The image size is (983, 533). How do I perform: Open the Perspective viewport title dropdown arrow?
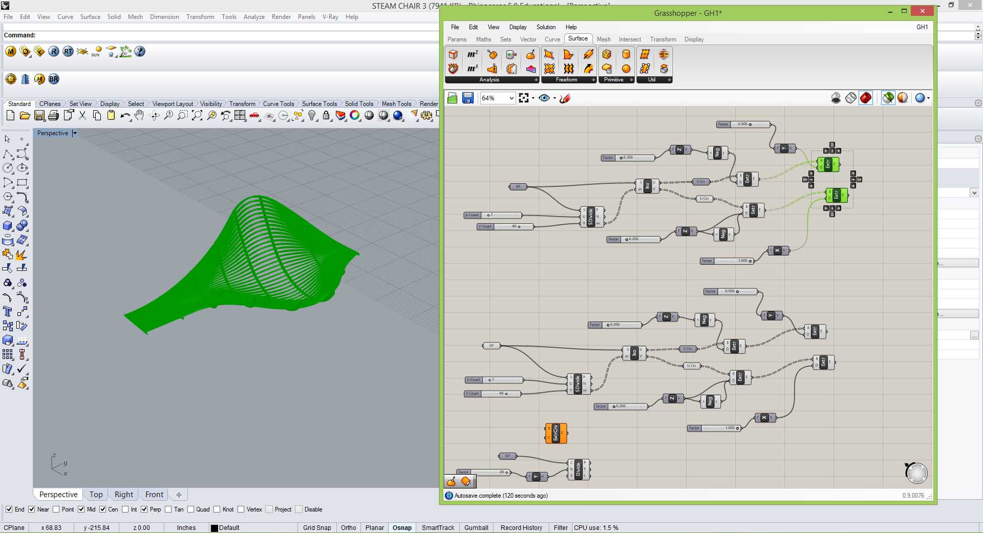point(75,133)
